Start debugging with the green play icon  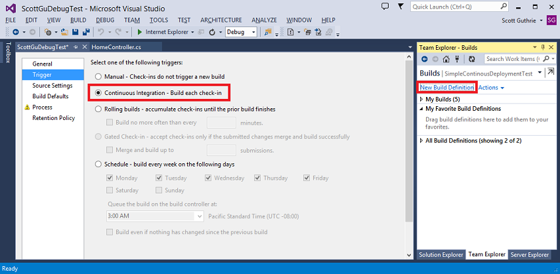(140, 32)
